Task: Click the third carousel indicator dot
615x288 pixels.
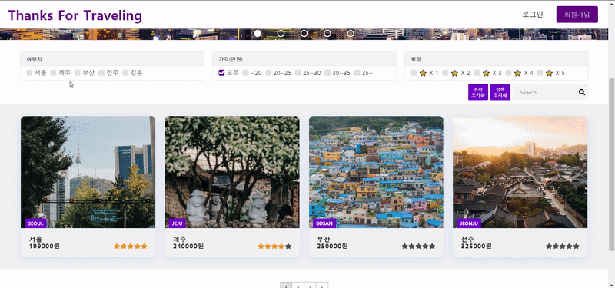Action: click(304, 34)
